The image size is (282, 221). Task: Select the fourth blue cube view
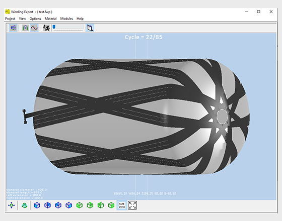click(x=68, y=205)
